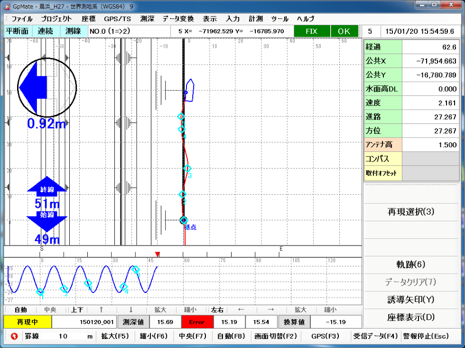Open the ヘルプ menu

[306, 19]
